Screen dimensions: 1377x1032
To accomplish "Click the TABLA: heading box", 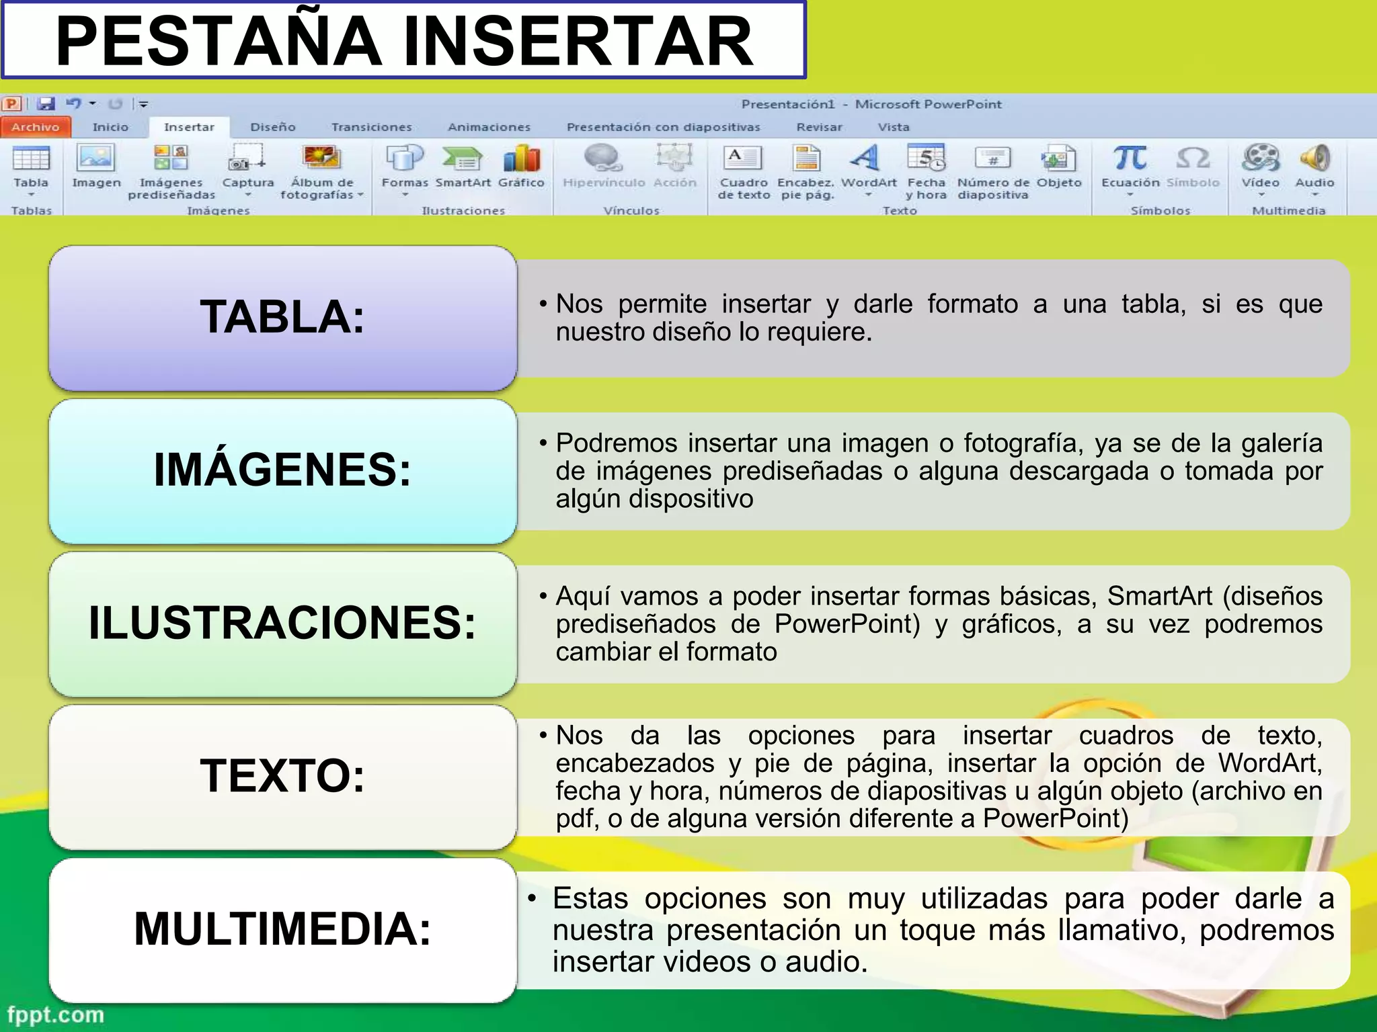I will [x=283, y=318].
